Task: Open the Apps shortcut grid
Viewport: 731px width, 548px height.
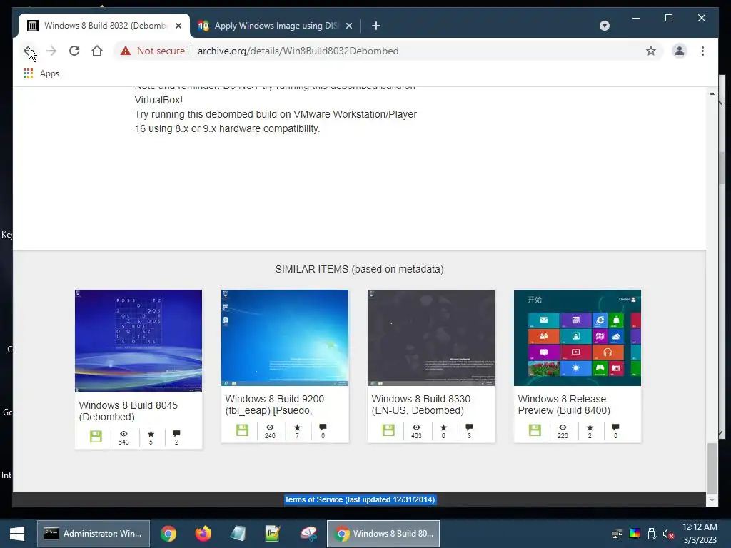Action: 41,73
